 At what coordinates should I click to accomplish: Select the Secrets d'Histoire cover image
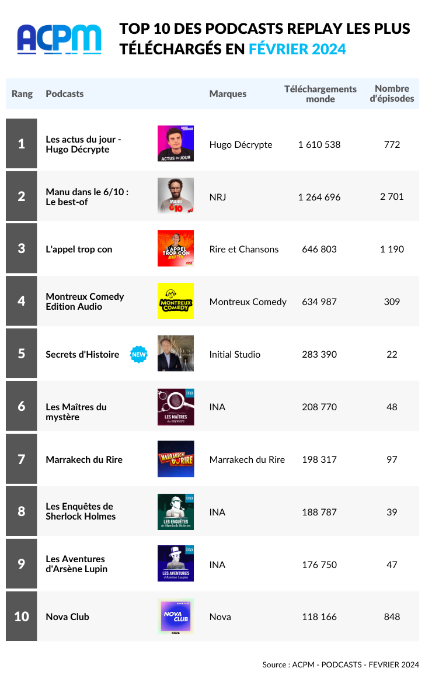pyautogui.click(x=176, y=354)
